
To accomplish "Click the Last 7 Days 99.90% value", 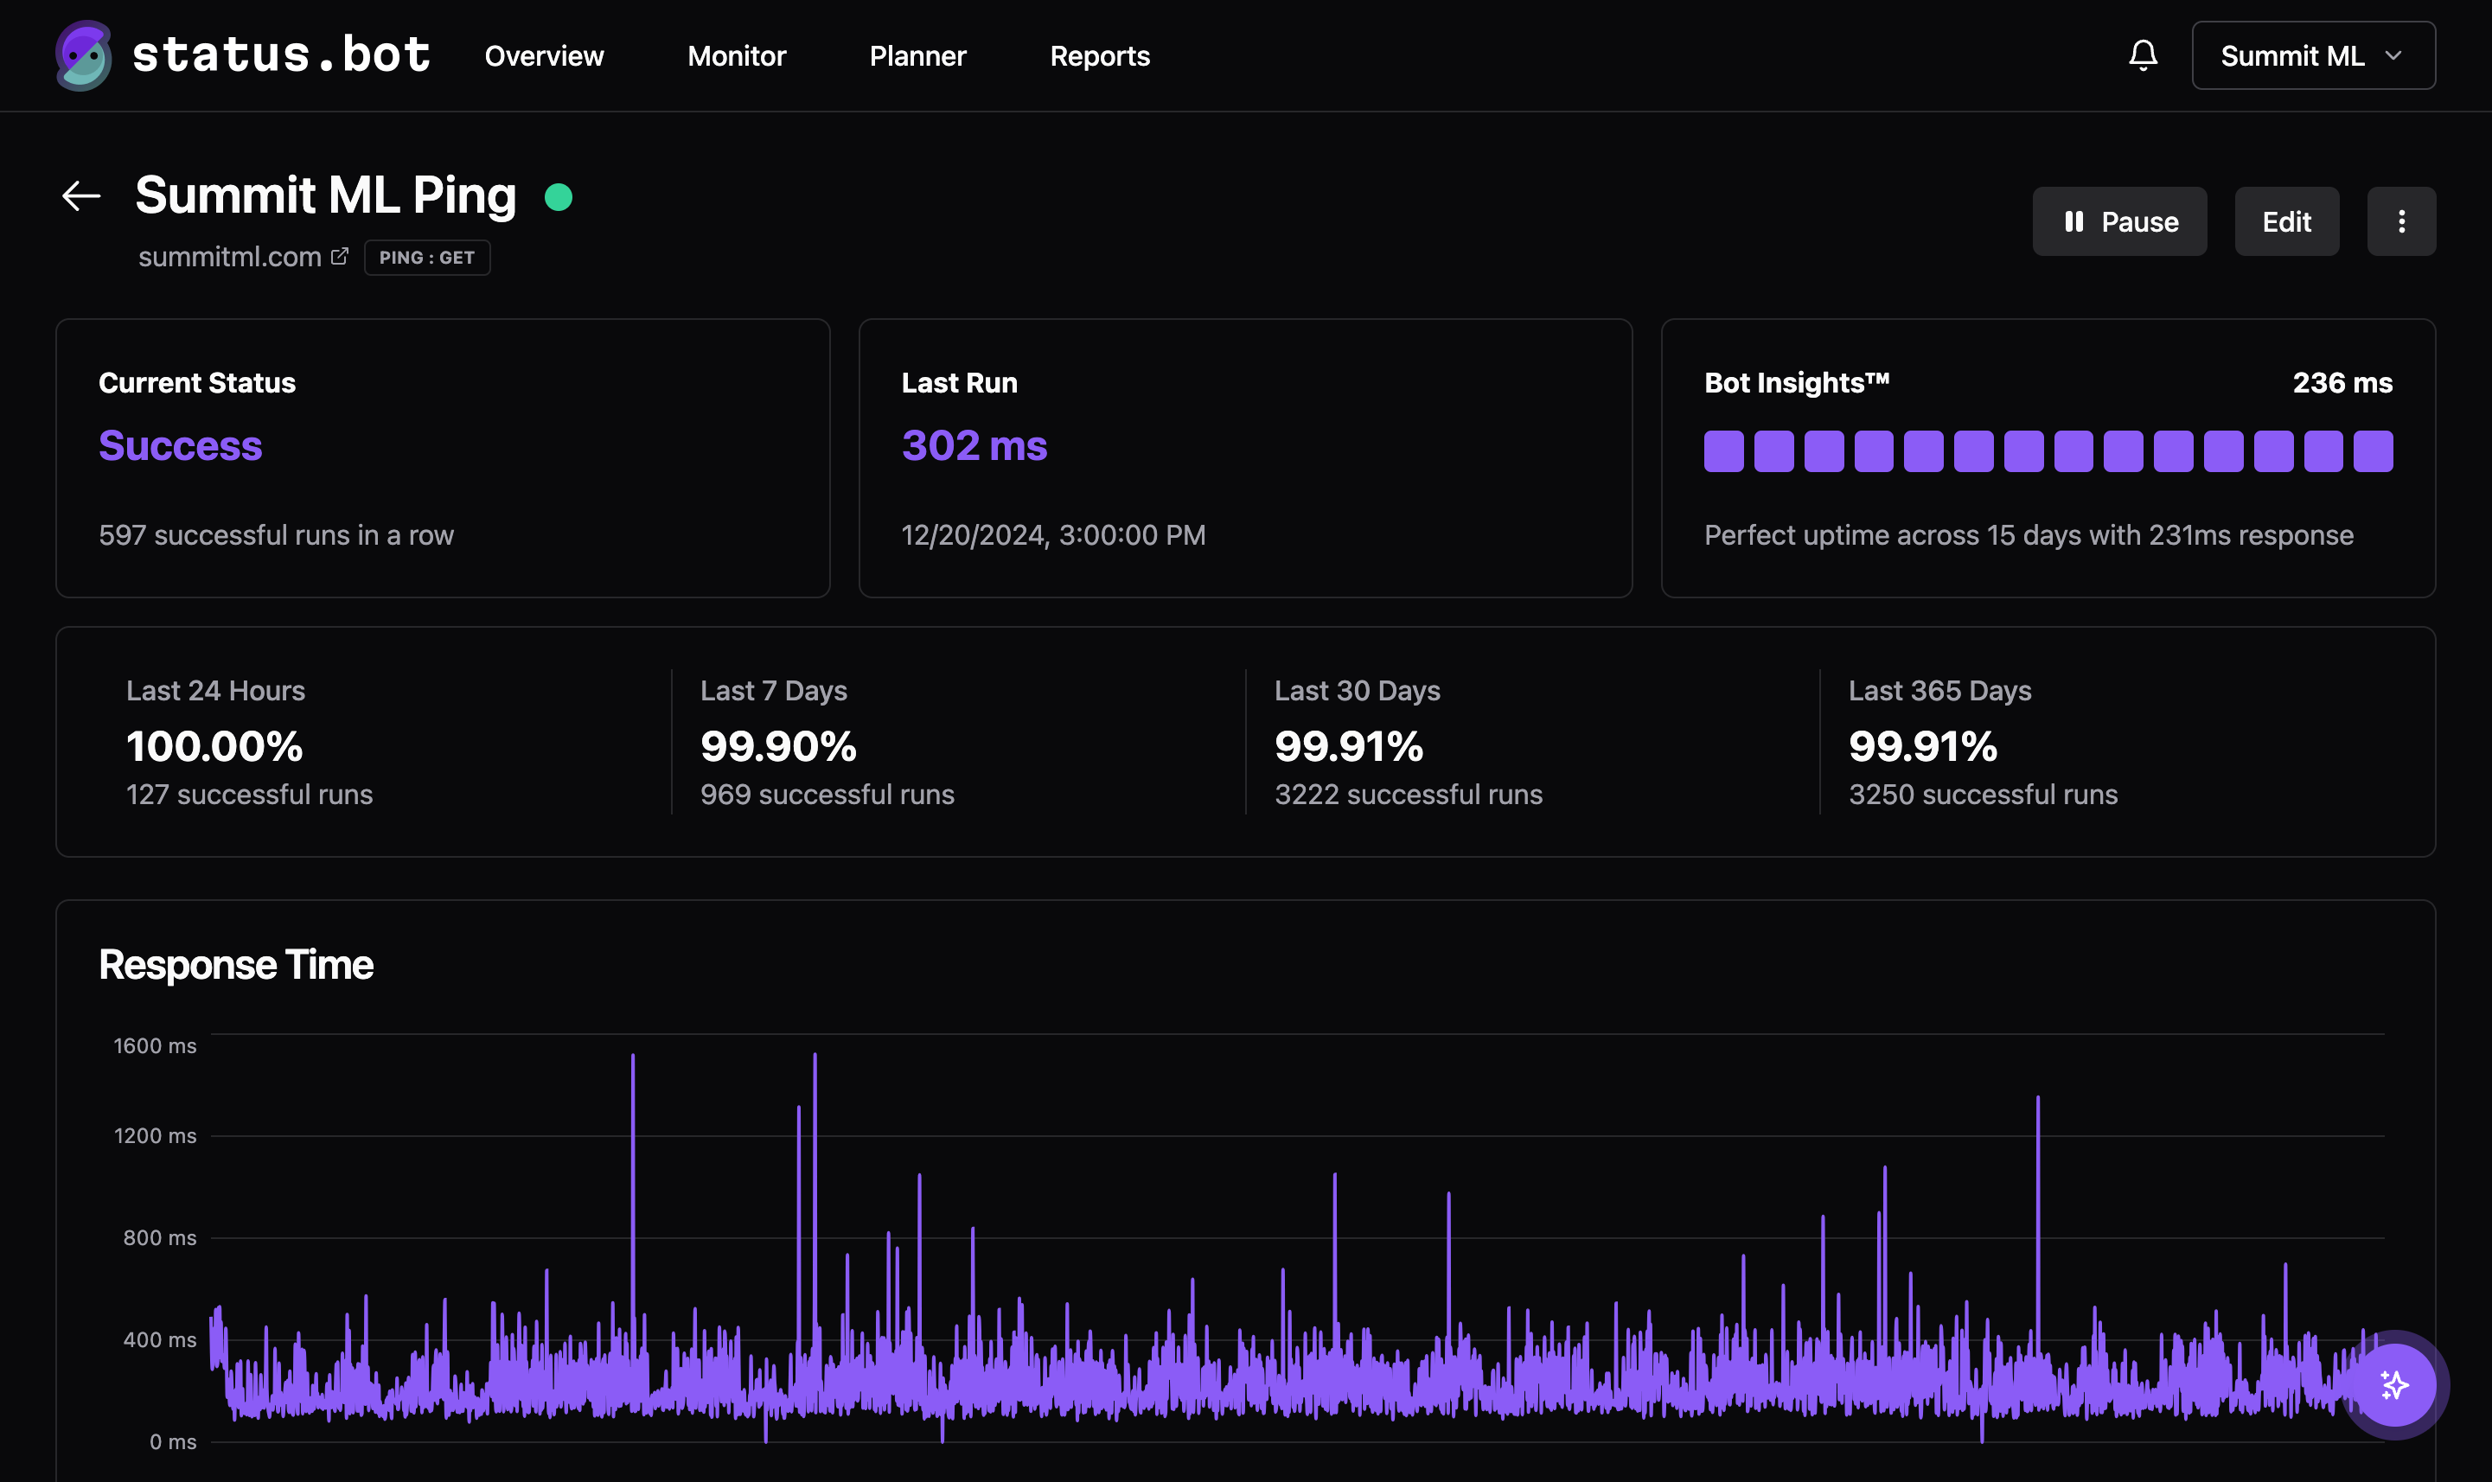I will [x=779, y=746].
